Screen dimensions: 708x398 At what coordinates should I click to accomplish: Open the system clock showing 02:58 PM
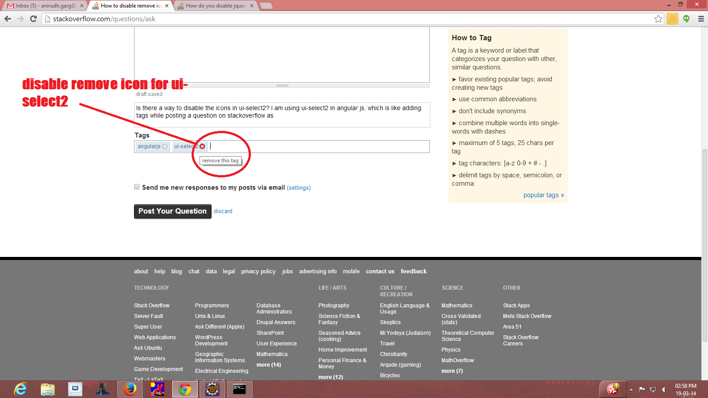tap(686, 390)
